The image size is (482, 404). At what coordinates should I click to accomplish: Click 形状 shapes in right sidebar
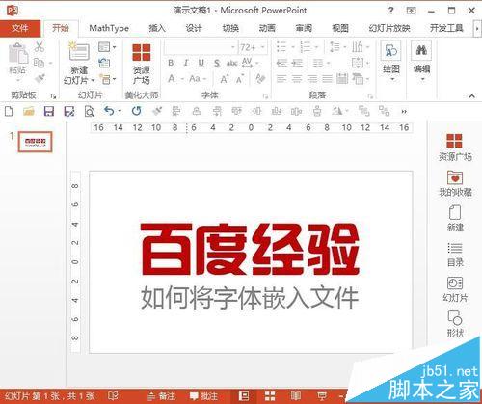pos(455,324)
